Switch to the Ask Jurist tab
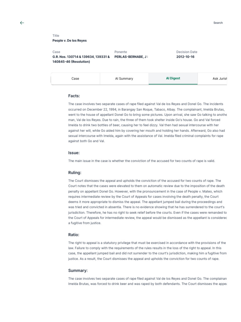241x322 pixels. [x=219, y=79]
